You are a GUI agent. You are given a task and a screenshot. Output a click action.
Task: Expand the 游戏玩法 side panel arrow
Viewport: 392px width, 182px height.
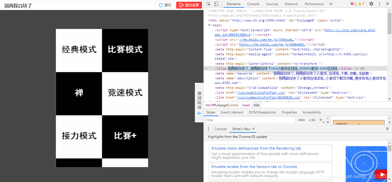pyautogui.click(x=199, y=113)
